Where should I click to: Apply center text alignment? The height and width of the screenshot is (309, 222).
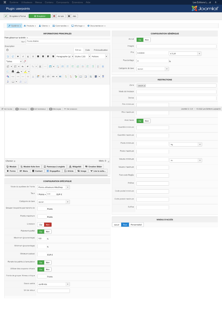point(43,56)
